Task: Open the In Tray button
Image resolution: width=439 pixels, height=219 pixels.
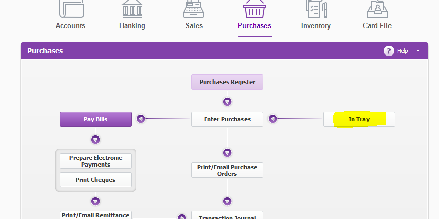Action: [359, 119]
